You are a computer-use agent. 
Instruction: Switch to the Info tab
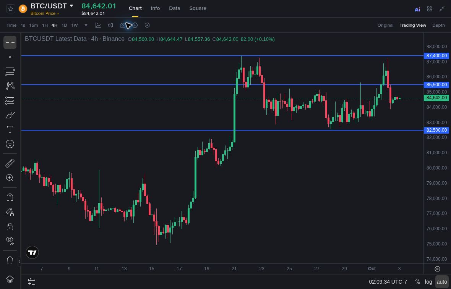155,8
